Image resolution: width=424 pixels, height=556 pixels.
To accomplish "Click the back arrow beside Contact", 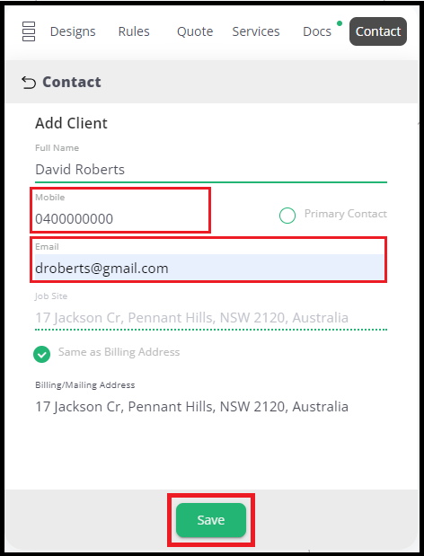I will [29, 83].
